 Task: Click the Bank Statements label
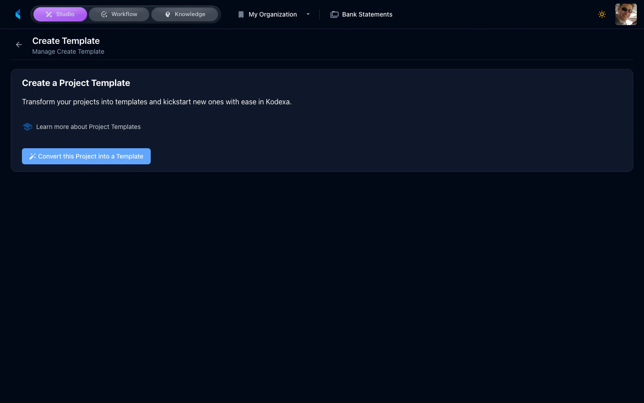coord(367,14)
